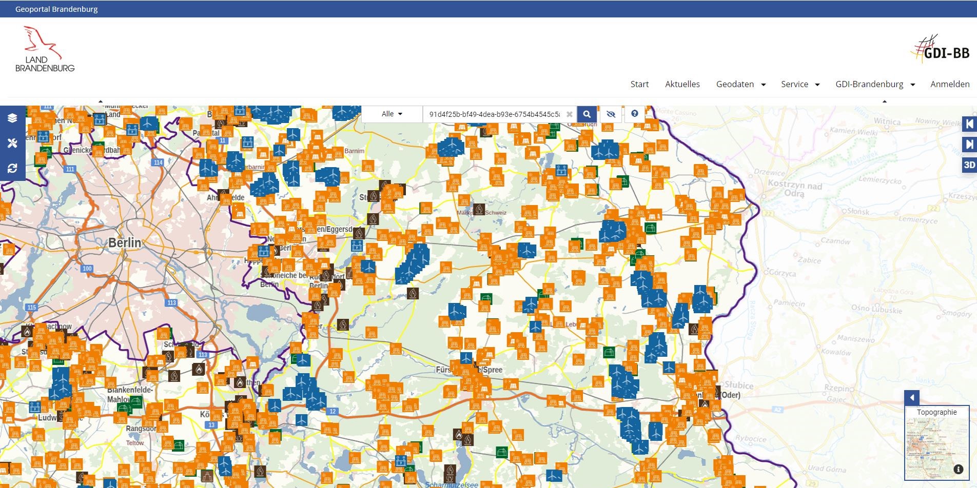Click the refresh icon in the left sidebar
This screenshot has height=488, width=977.
click(x=13, y=168)
